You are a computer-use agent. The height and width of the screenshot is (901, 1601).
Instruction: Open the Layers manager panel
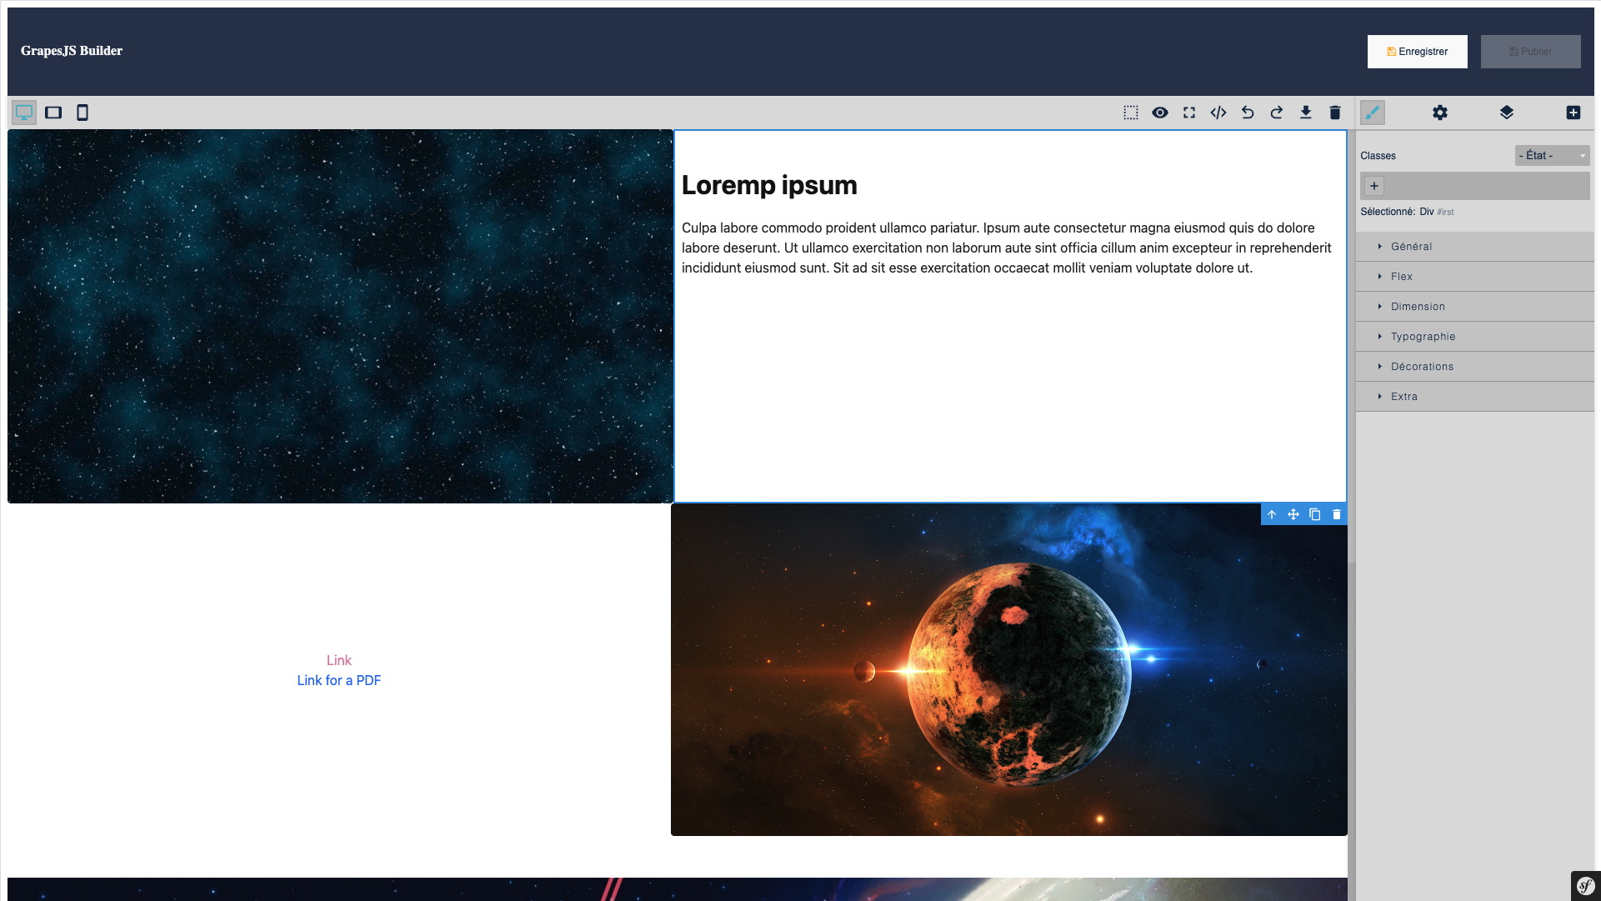(1507, 113)
